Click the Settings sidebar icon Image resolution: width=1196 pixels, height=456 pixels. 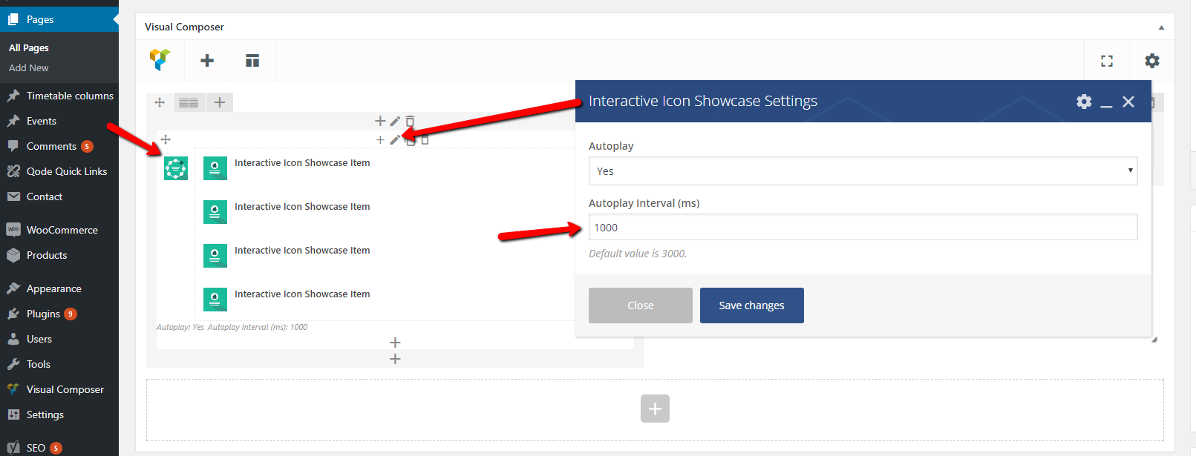coord(13,414)
